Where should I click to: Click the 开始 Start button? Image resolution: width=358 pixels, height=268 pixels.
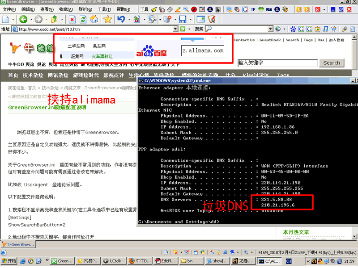[x=9, y=261]
